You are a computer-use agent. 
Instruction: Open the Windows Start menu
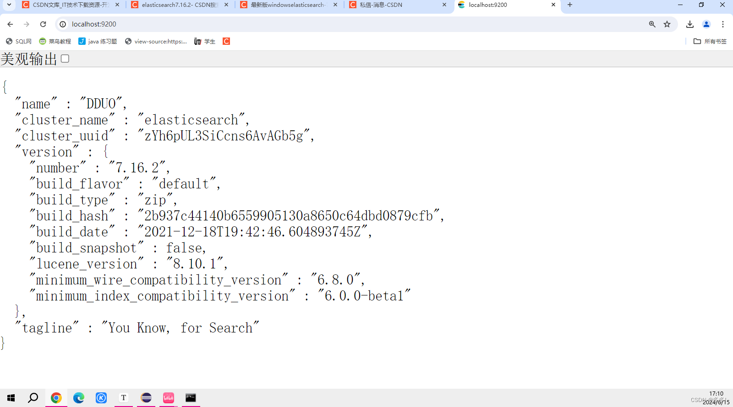pyautogui.click(x=11, y=398)
